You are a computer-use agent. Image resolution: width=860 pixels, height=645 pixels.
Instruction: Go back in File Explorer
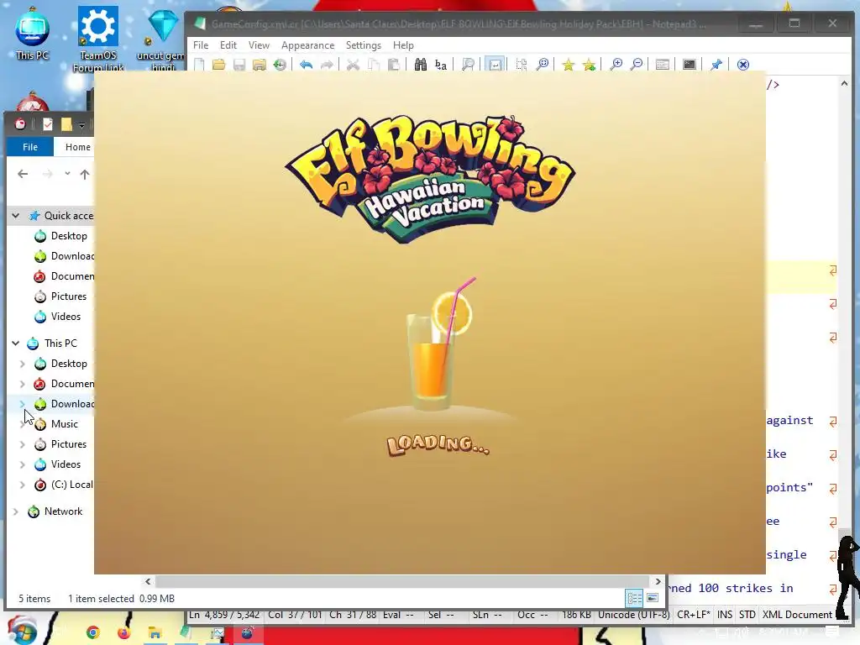[x=23, y=174]
